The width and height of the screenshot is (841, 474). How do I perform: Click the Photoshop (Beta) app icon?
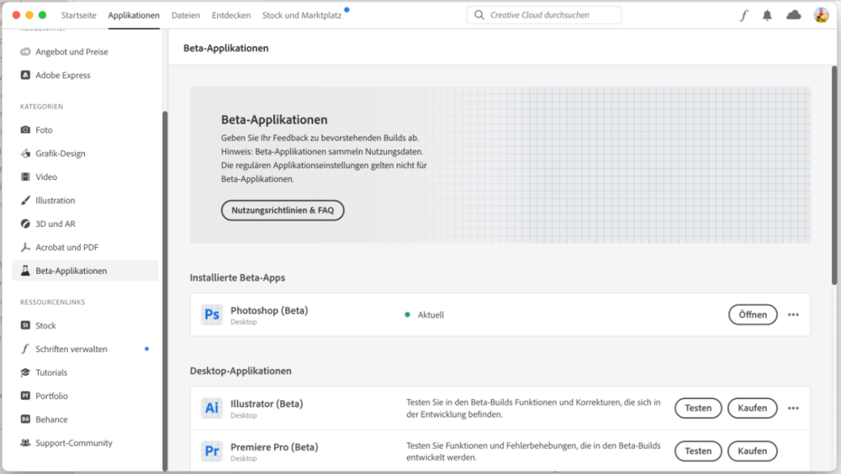pyautogui.click(x=212, y=315)
